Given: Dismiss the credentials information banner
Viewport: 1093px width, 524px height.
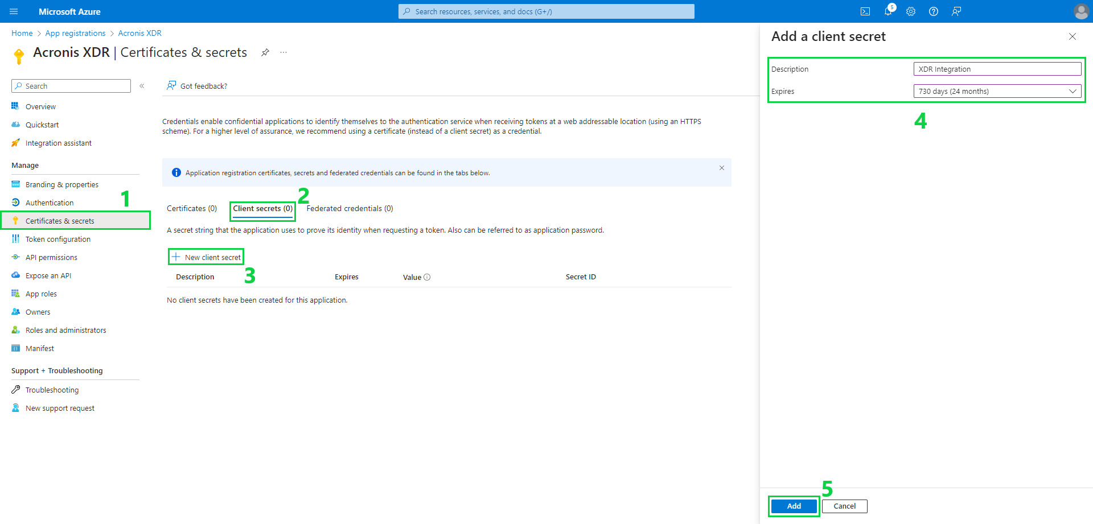Looking at the screenshot, I should [x=721, y=168].
